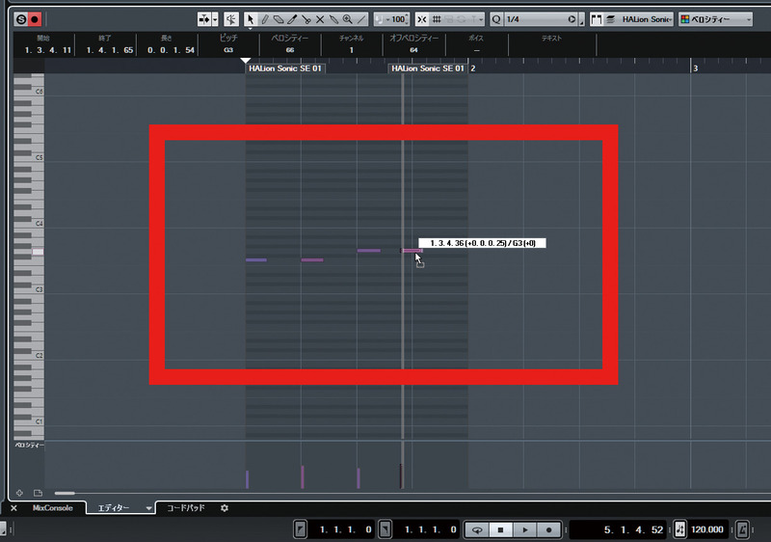Screen dimensions: 771x542
Task: Click the left locator icon
Action: 300,529
